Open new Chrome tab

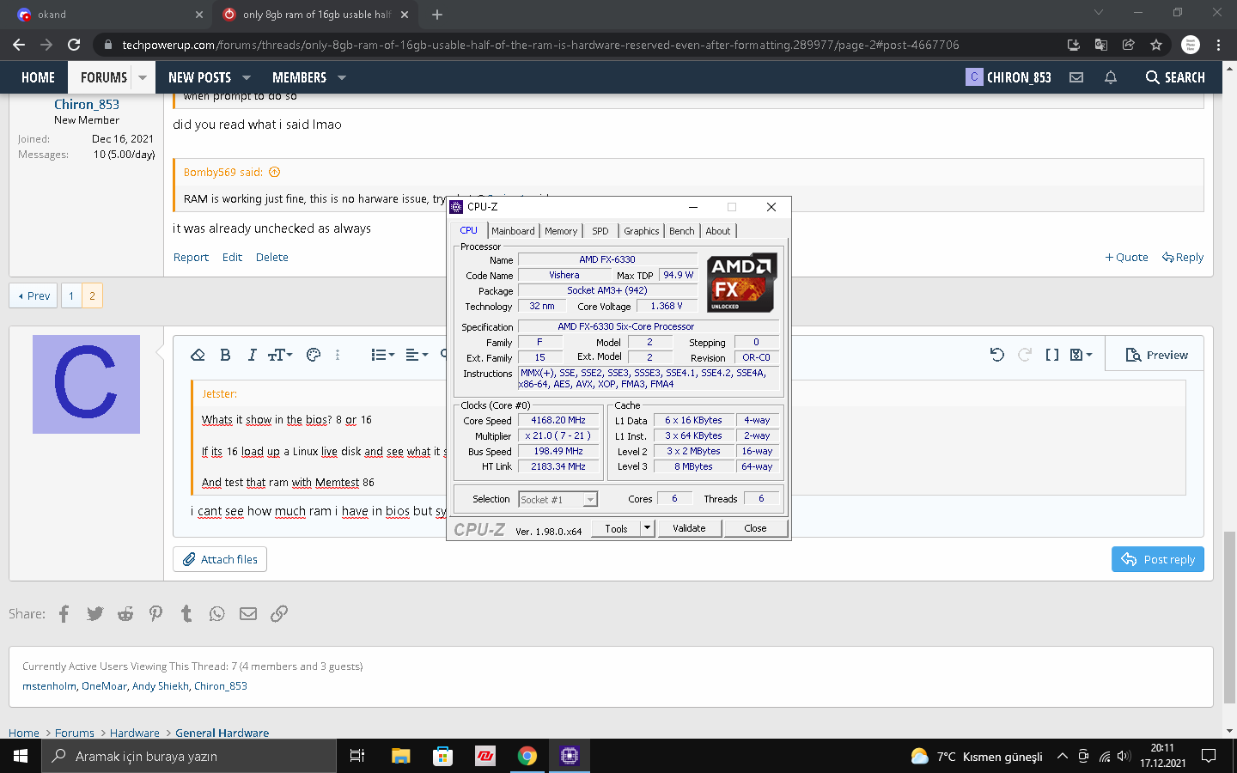(437, 15)
